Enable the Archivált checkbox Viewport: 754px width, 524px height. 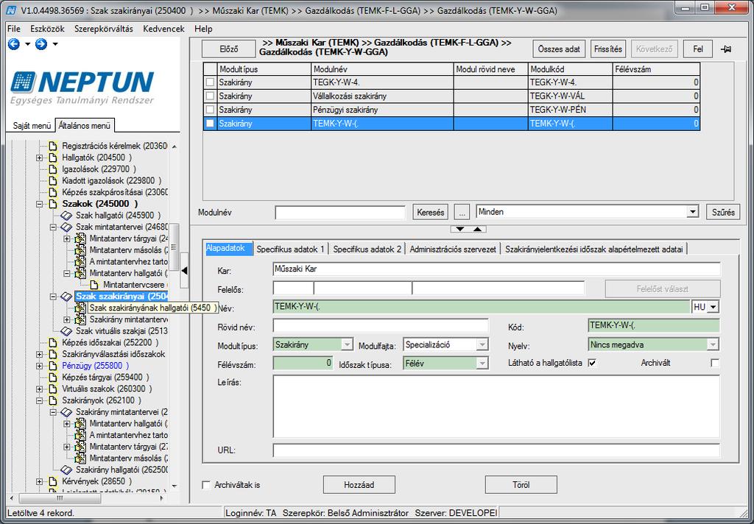pyautogui.click(x=715, y=363)
